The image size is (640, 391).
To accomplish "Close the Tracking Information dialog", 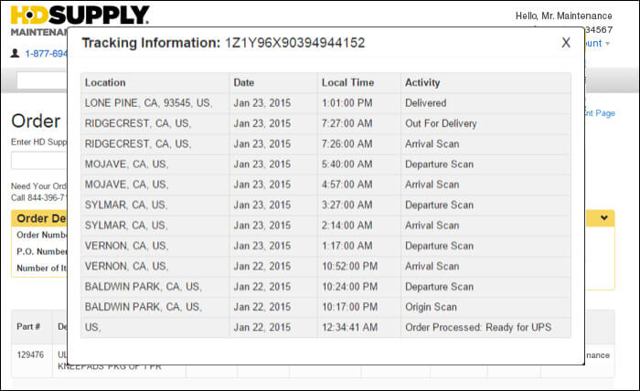I will pyautogui.click(x=566, y=42).
